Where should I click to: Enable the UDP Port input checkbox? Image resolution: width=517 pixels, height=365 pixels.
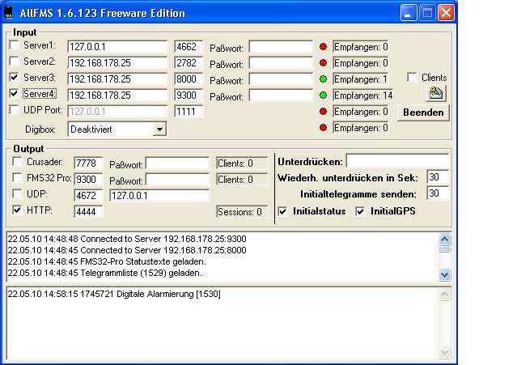coord(14,109)
